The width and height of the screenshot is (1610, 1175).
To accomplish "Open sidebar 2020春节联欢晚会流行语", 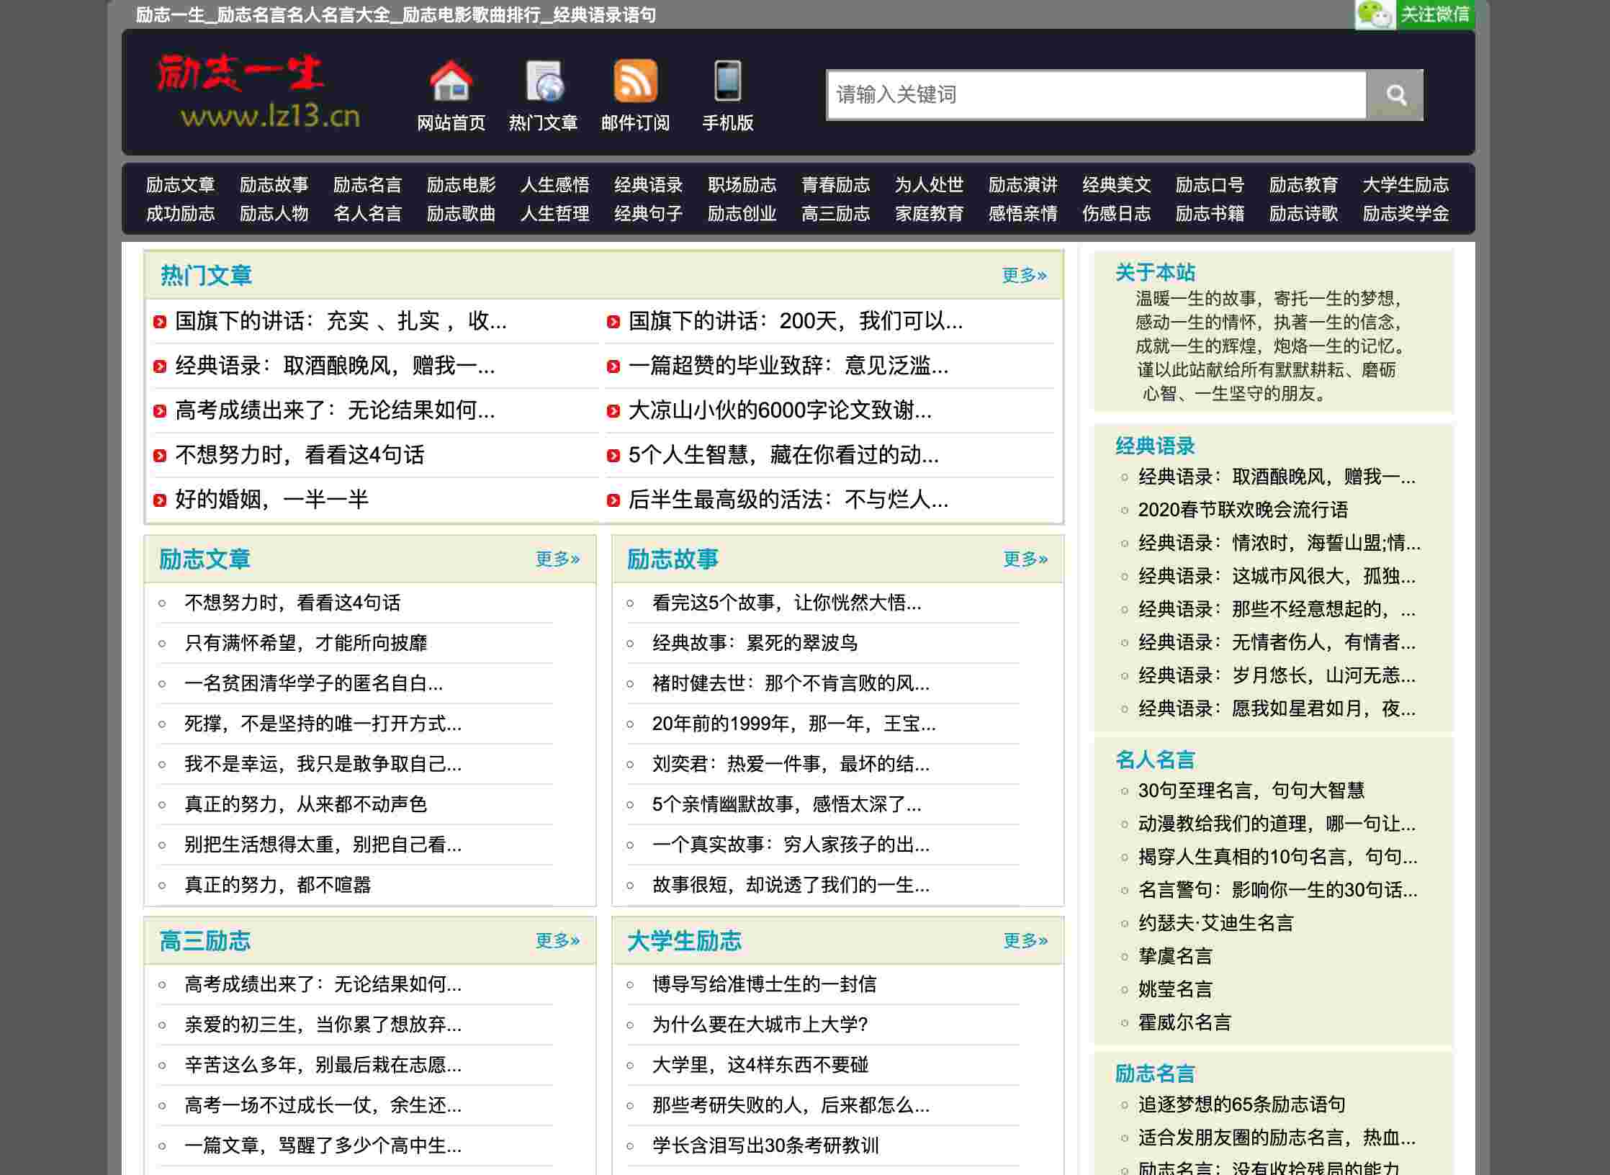I will [x=1243, y=510].
